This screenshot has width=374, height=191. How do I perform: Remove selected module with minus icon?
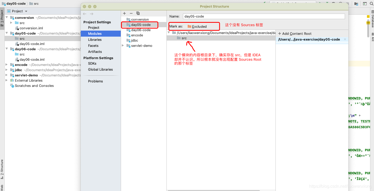(131, 13)
